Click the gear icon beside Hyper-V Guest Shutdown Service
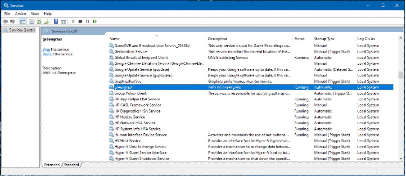This screenshot has height=176, width=406. coord(111,158)
